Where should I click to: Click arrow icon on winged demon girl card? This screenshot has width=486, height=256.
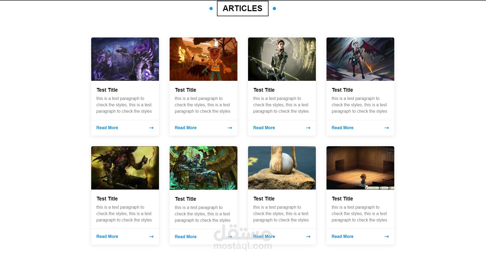point(387,128)
